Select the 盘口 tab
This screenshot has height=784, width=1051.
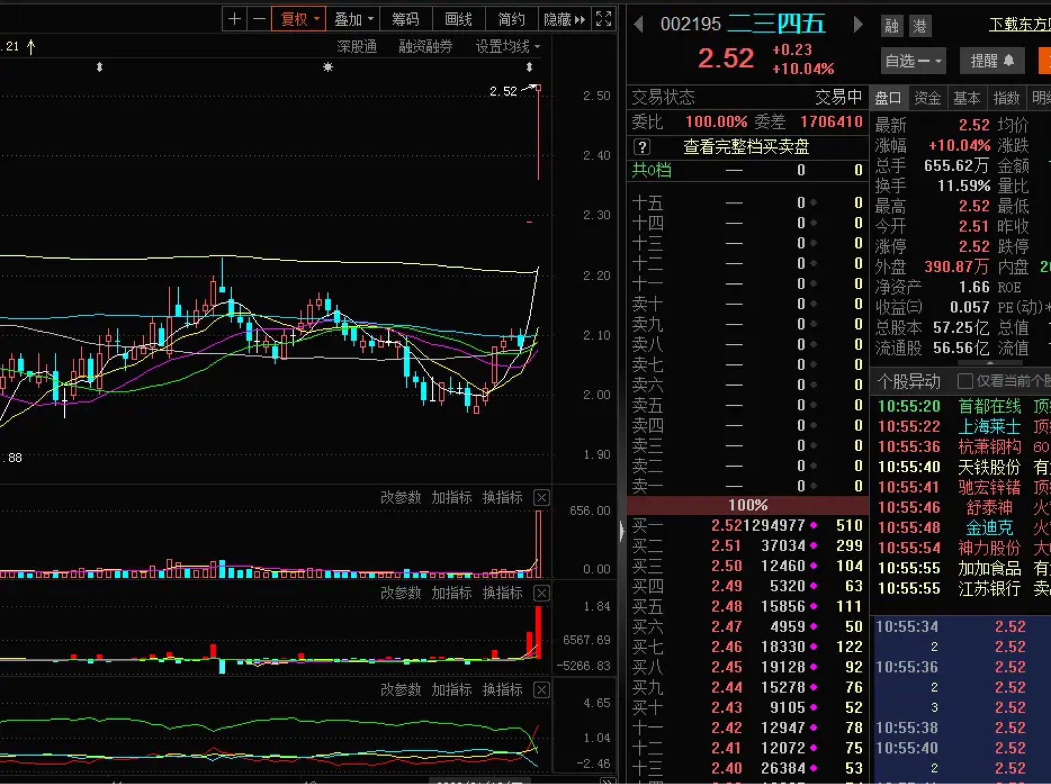[888, 98]
